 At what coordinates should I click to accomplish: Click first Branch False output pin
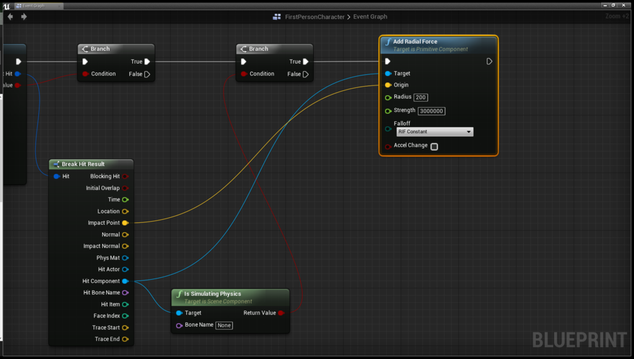[147, 74]
